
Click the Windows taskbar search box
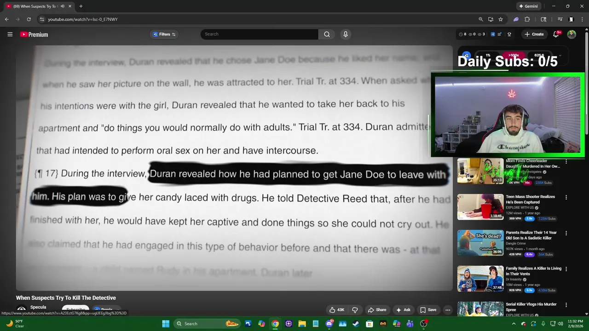point(207,324)
